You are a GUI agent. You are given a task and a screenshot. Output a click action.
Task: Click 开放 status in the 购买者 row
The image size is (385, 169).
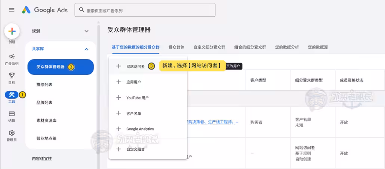point(344,122)
